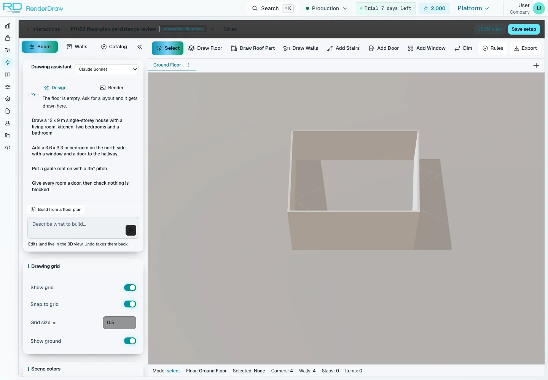Click the Save setup button
The image size is (548, 380).
[524, 29]
